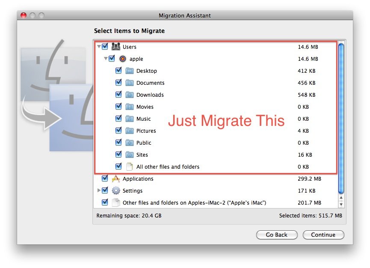Collapse the apple user disclosure triangle

pyautogui.click(x=106, y=59)
